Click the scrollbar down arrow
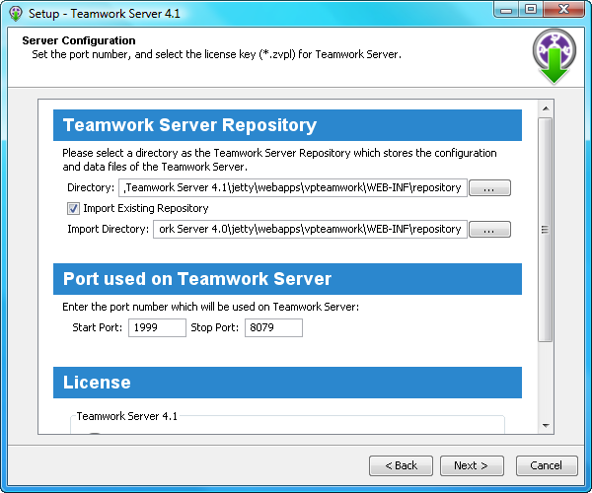Viewport: 592px width, 493px height. 546,426
